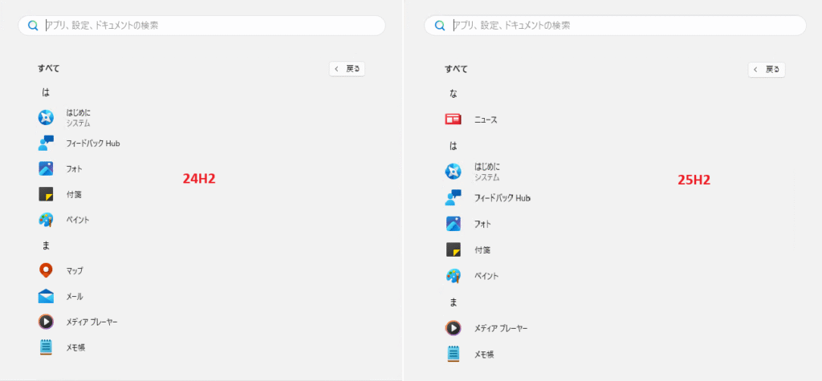Open the はじめに app icon in 24H2 panel

point(46,118)
